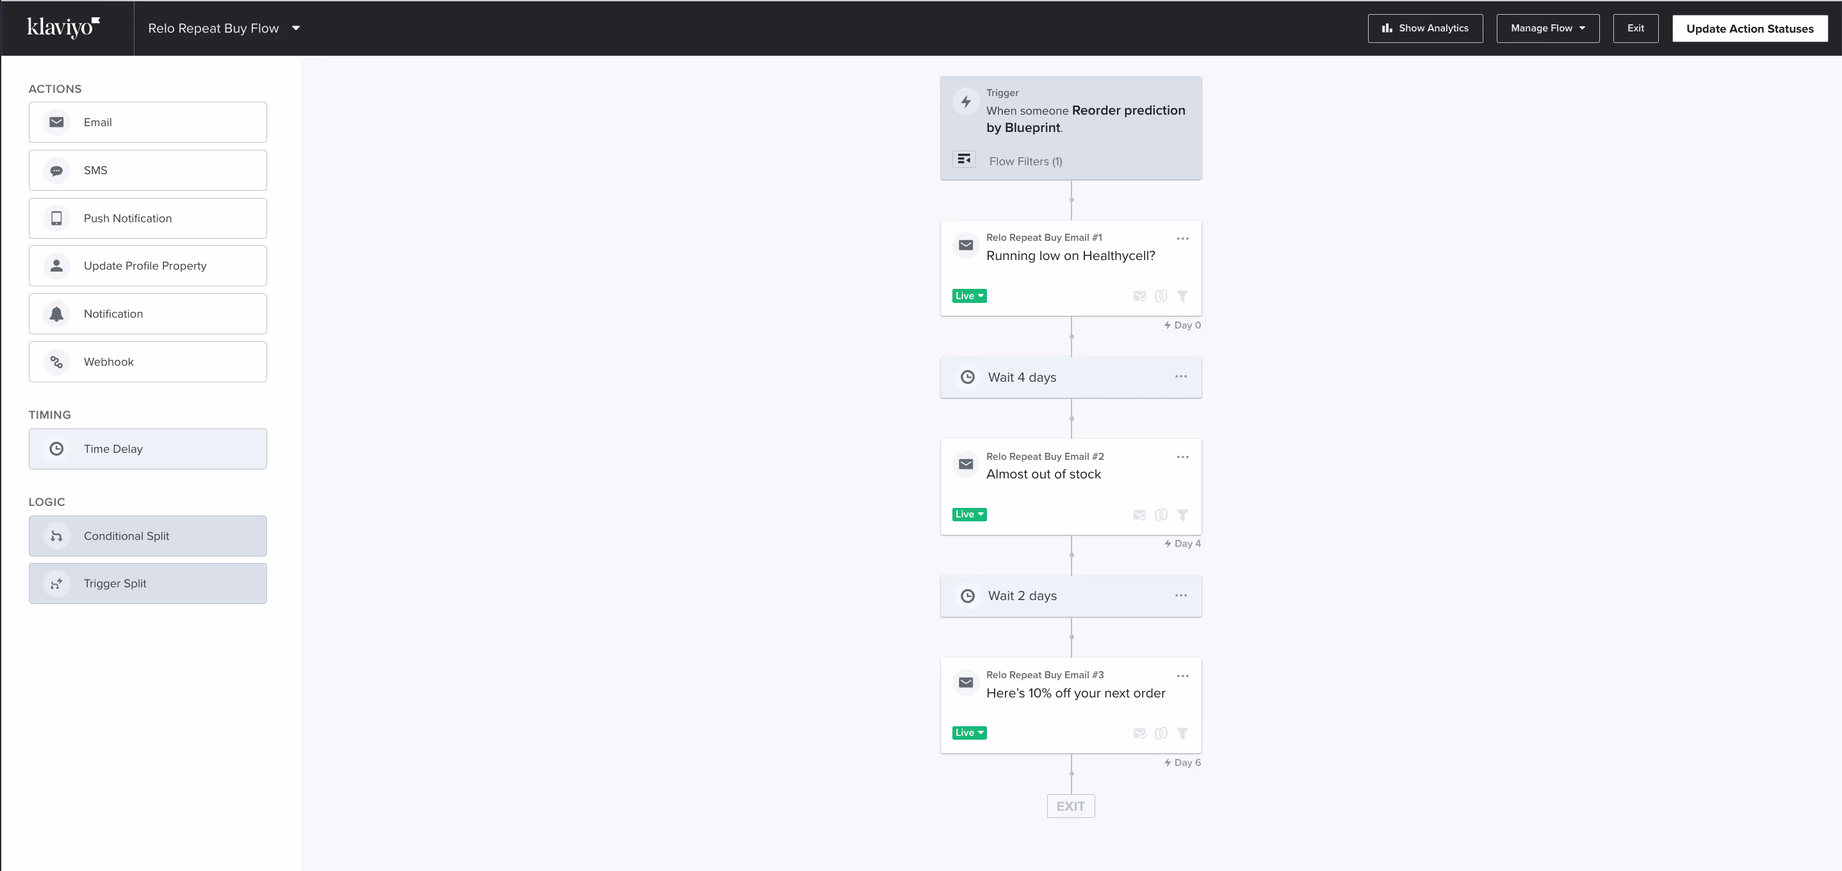The width and height of the screenshot is (1842, 871).
Task: Click the envelope icon on Email #2
Action: click(x=965, y=464)
